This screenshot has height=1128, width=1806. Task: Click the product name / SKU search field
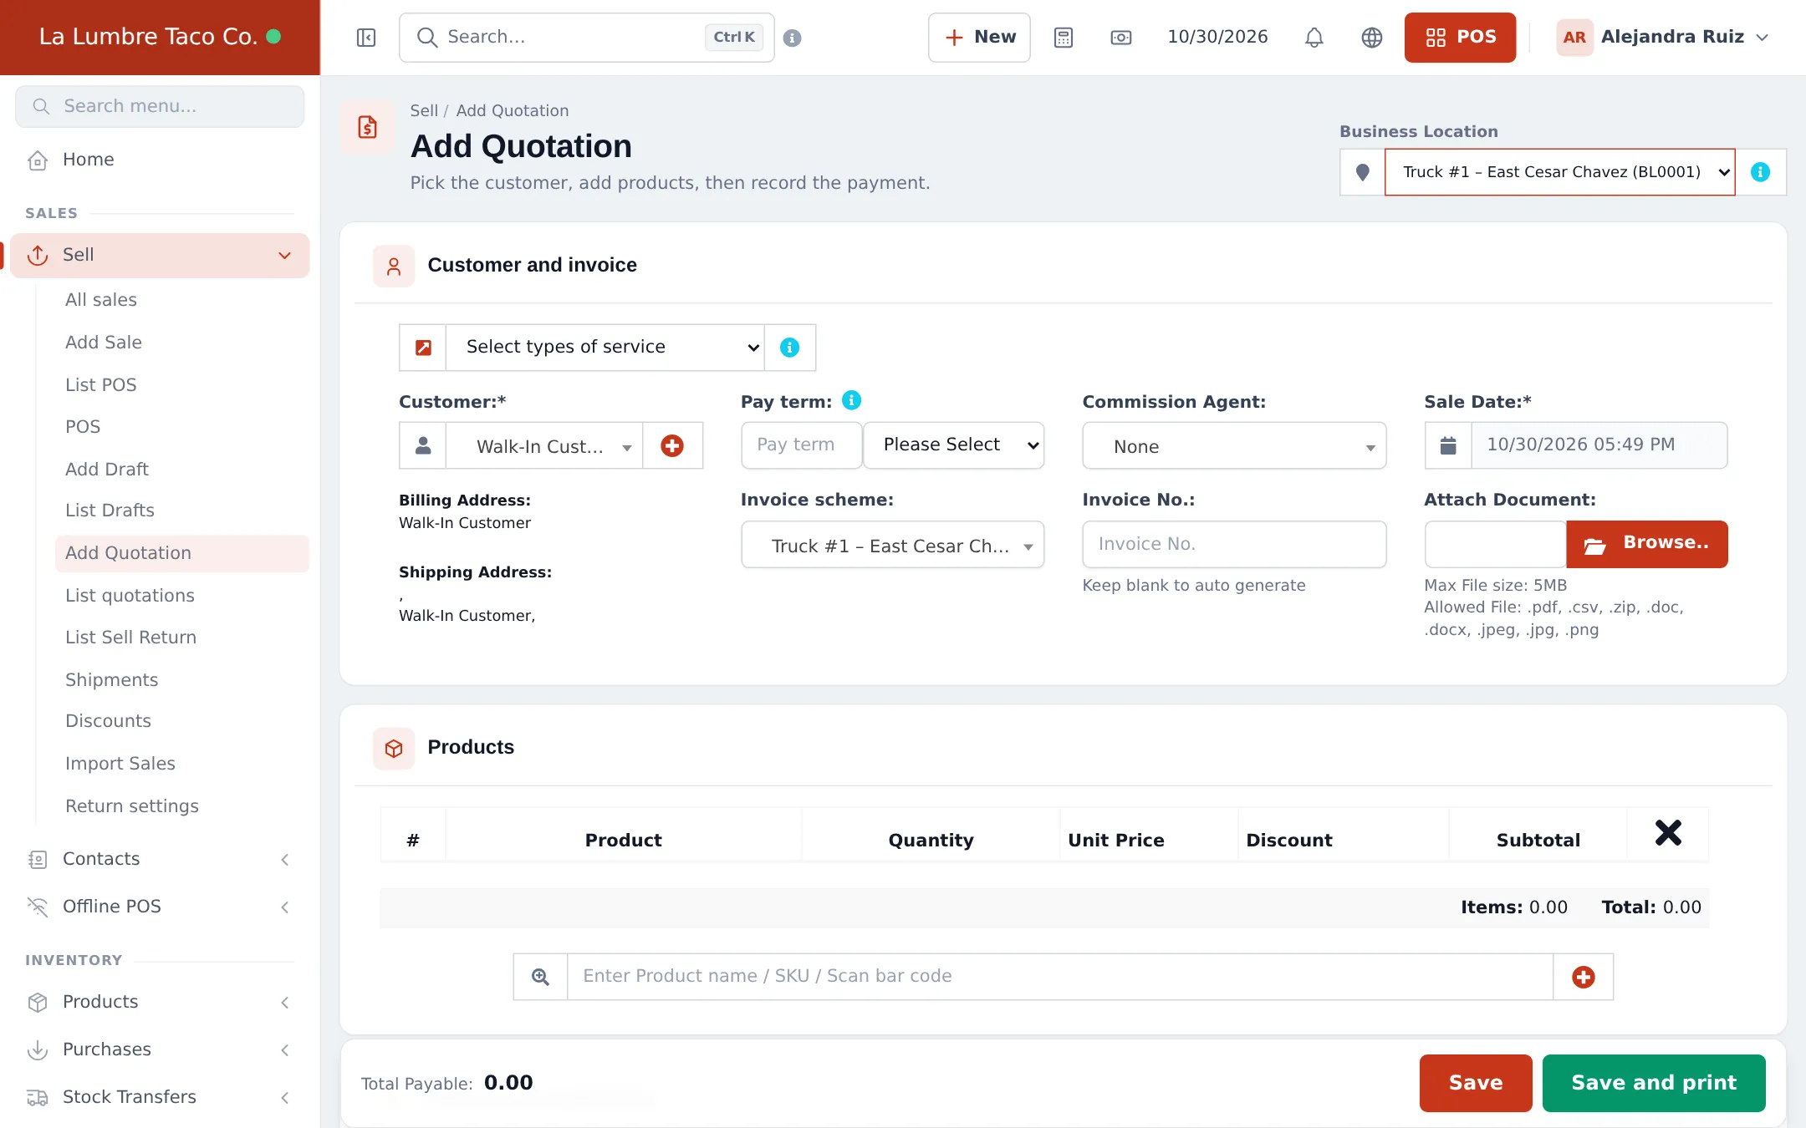pyautogui.click(x=1060, y=977)
